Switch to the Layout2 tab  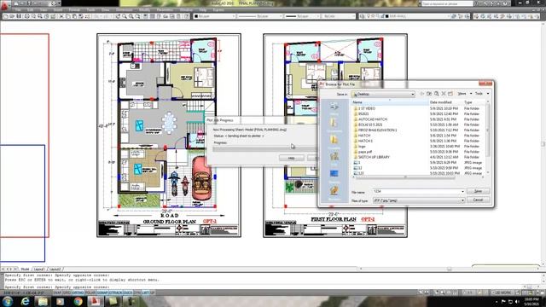55,269
